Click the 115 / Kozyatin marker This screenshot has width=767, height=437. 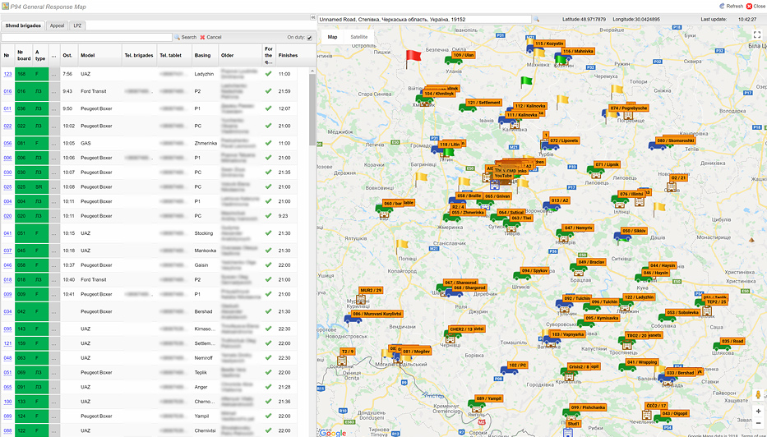click(x=548, y=44)
